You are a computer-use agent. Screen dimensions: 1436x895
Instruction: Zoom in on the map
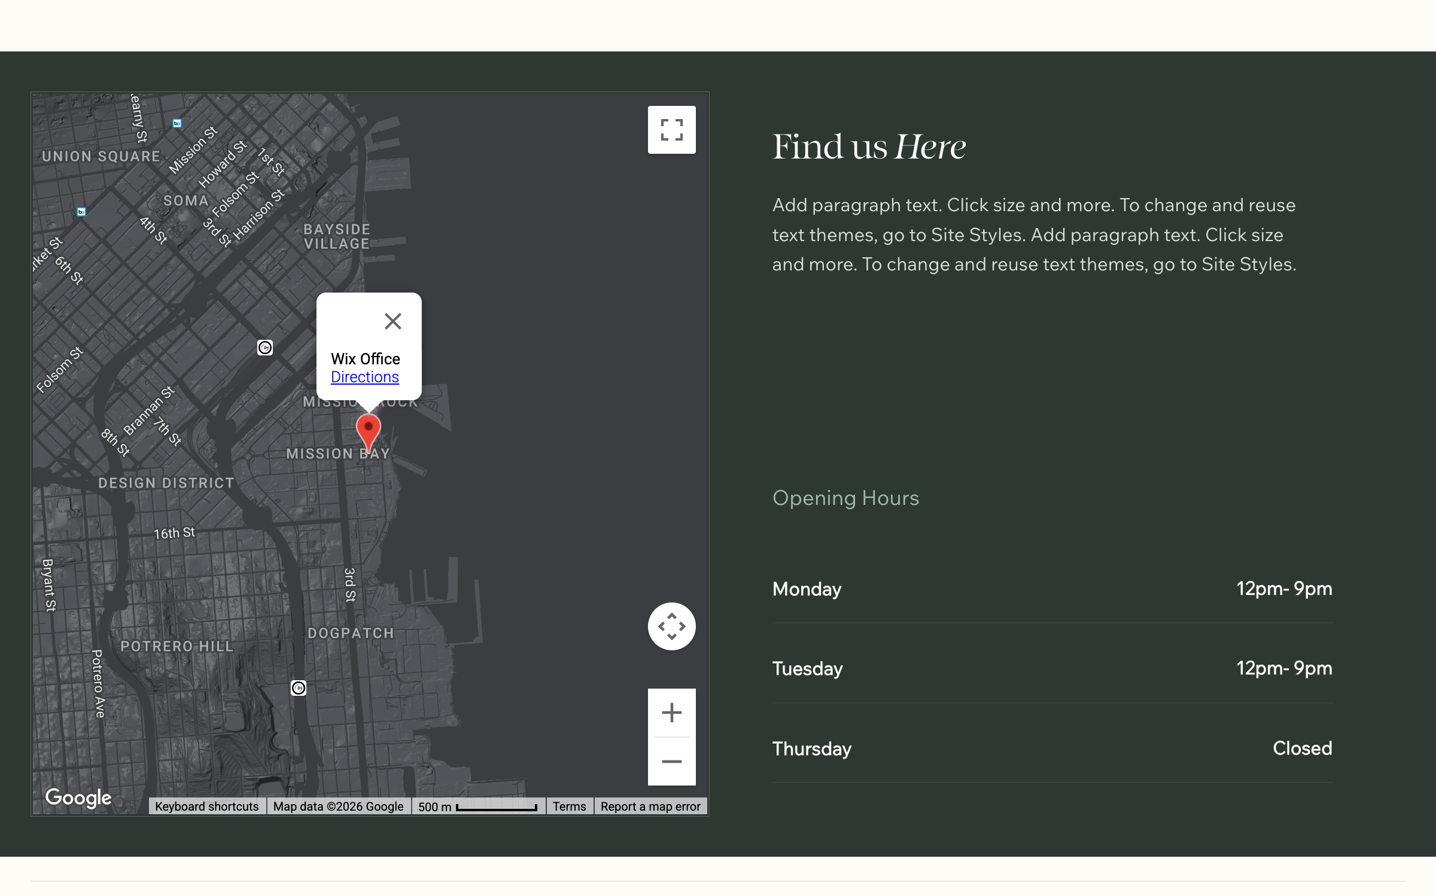coord(671,713)
